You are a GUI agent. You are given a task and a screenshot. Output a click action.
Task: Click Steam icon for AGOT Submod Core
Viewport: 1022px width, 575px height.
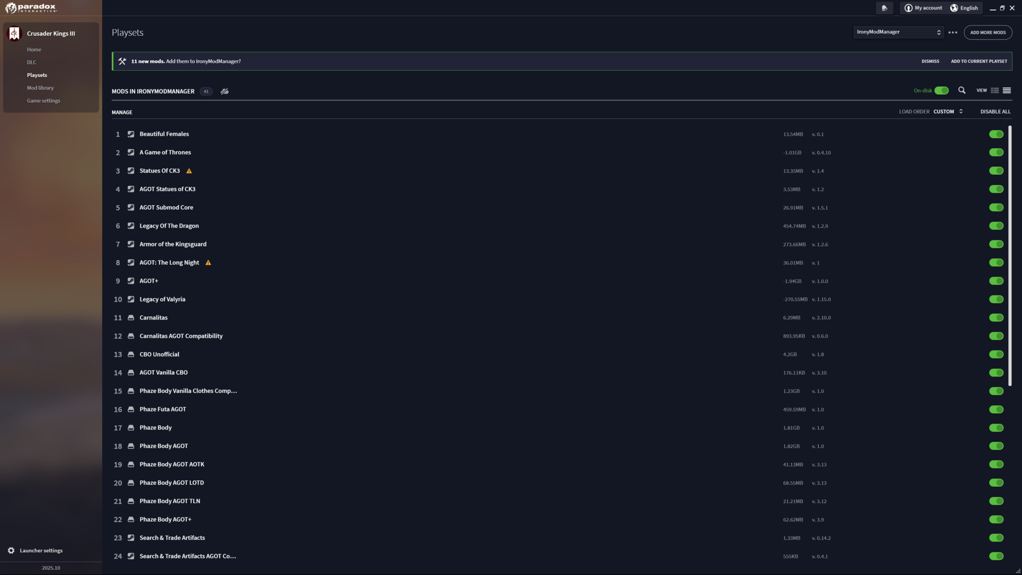pyautogui.click(x=131, y=208)
